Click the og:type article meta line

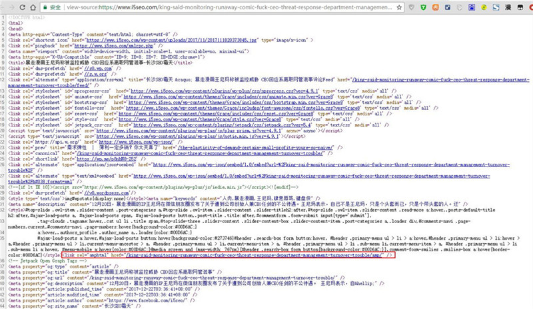pyautogui.click(x=63, y=266)
